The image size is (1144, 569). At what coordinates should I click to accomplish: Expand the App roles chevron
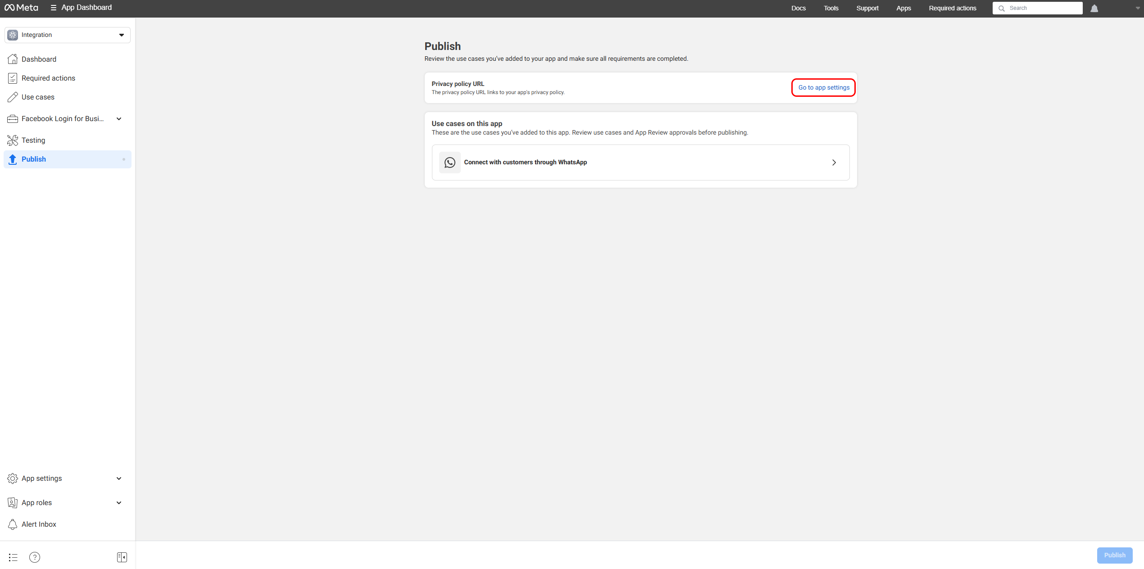click(x=119, y=502)
